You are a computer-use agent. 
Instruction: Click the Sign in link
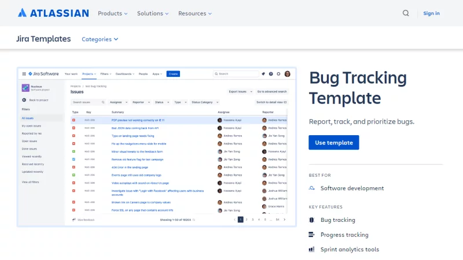coord(431,13)
